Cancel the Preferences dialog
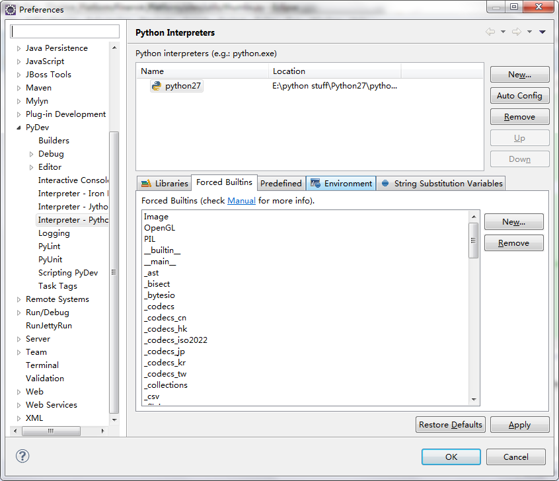Image resolution: width=559 pixels, height=481 pixels. 516,457
